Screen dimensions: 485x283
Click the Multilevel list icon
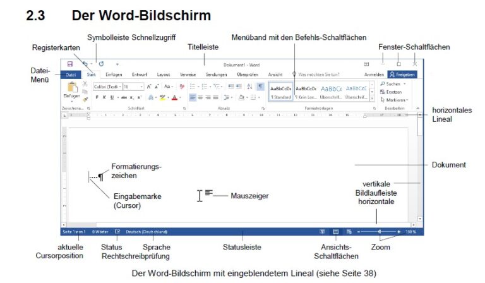pyautogui.click(x=216, y=87)
